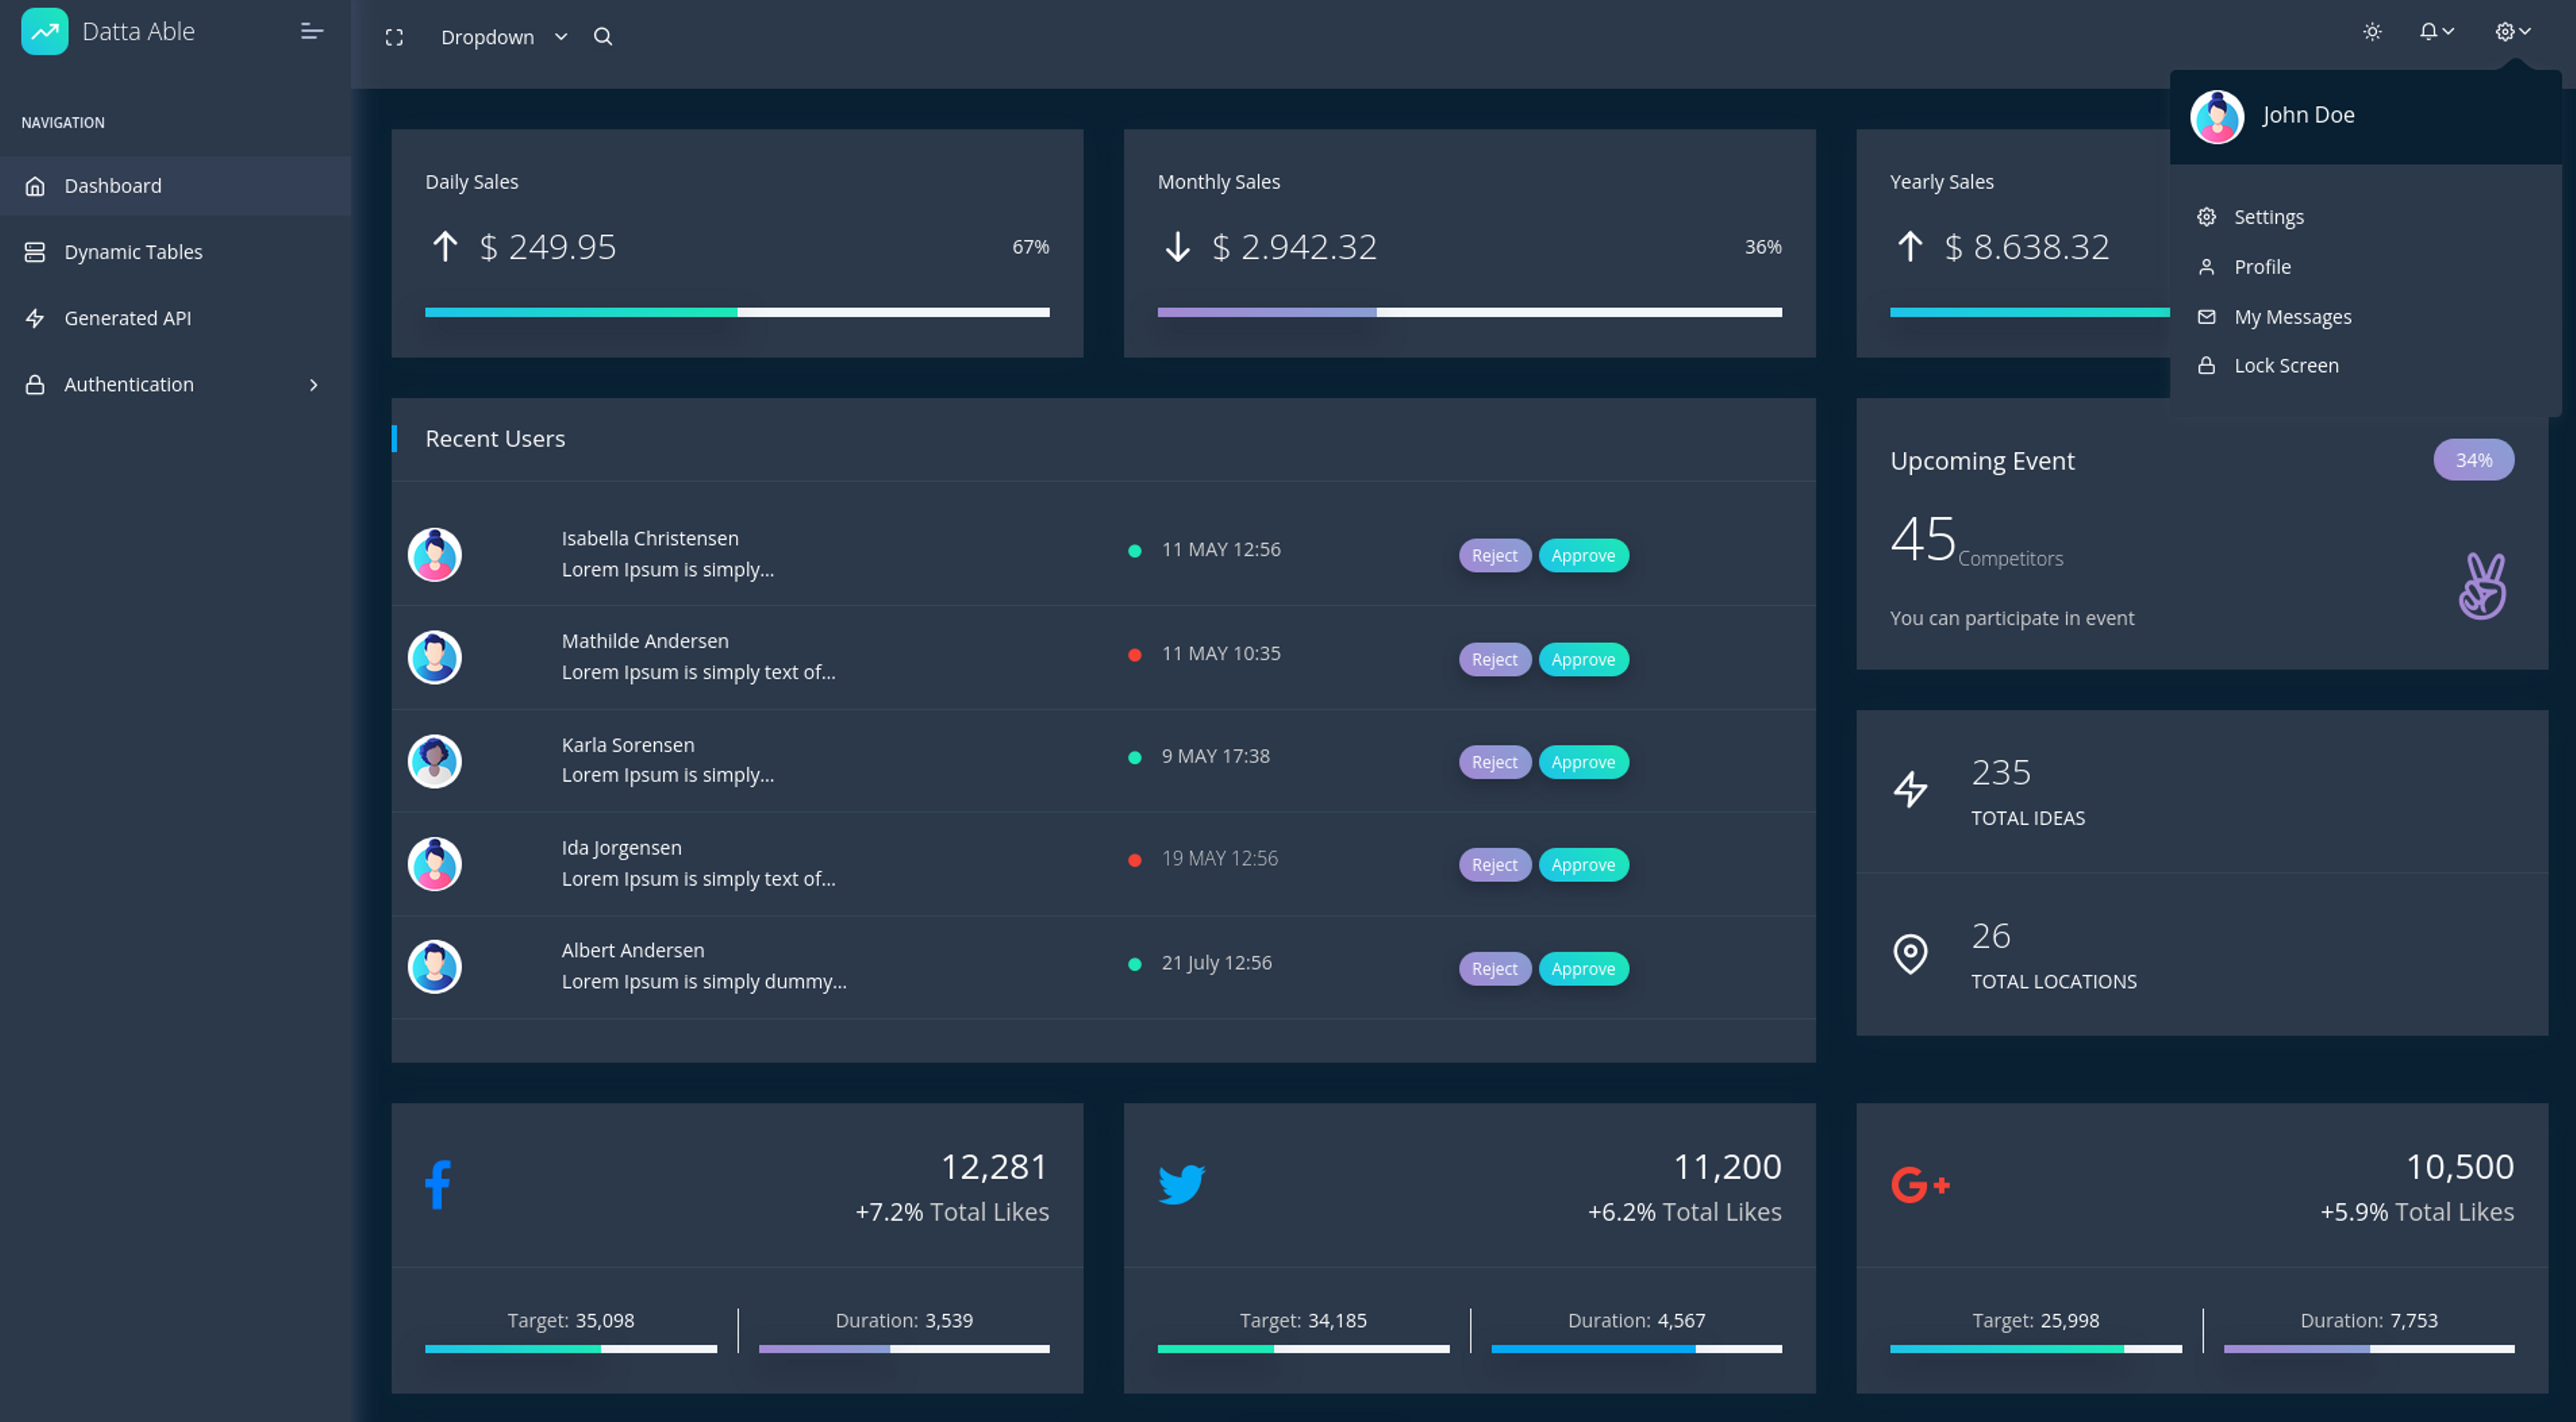This screenshot has width=2576, height=1422.
Task: Select Lock Screen from user menu
Action: 2365,366
